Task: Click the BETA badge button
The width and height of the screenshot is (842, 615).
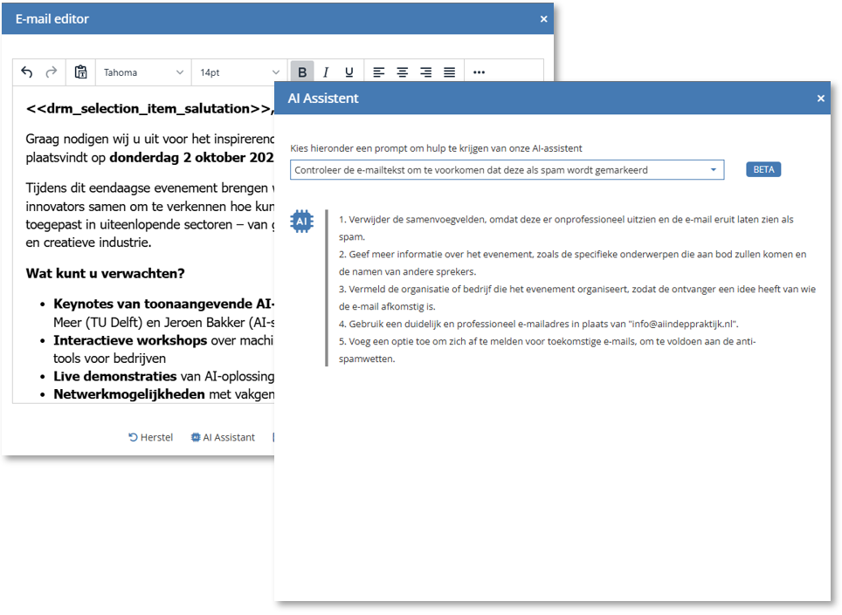Action: 763,169
